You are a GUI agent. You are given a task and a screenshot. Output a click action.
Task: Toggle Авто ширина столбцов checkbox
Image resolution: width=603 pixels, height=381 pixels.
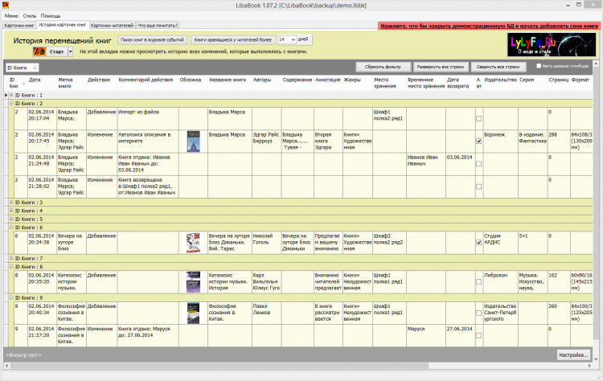pyautogui.click(x=539, y=66)
